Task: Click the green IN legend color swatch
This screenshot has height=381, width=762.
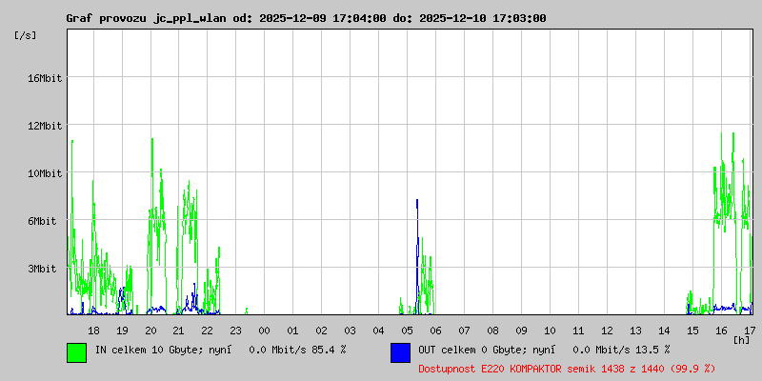Action: point(77,352)
